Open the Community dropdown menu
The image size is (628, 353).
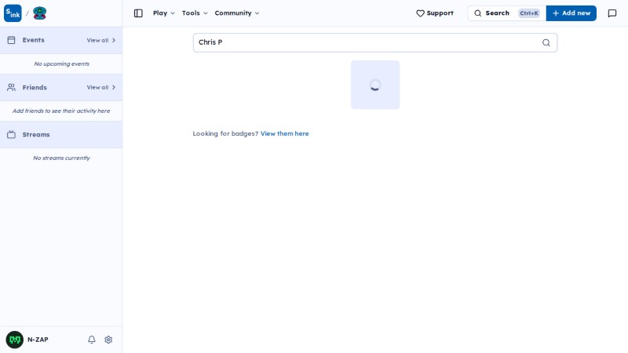point(237,13)
